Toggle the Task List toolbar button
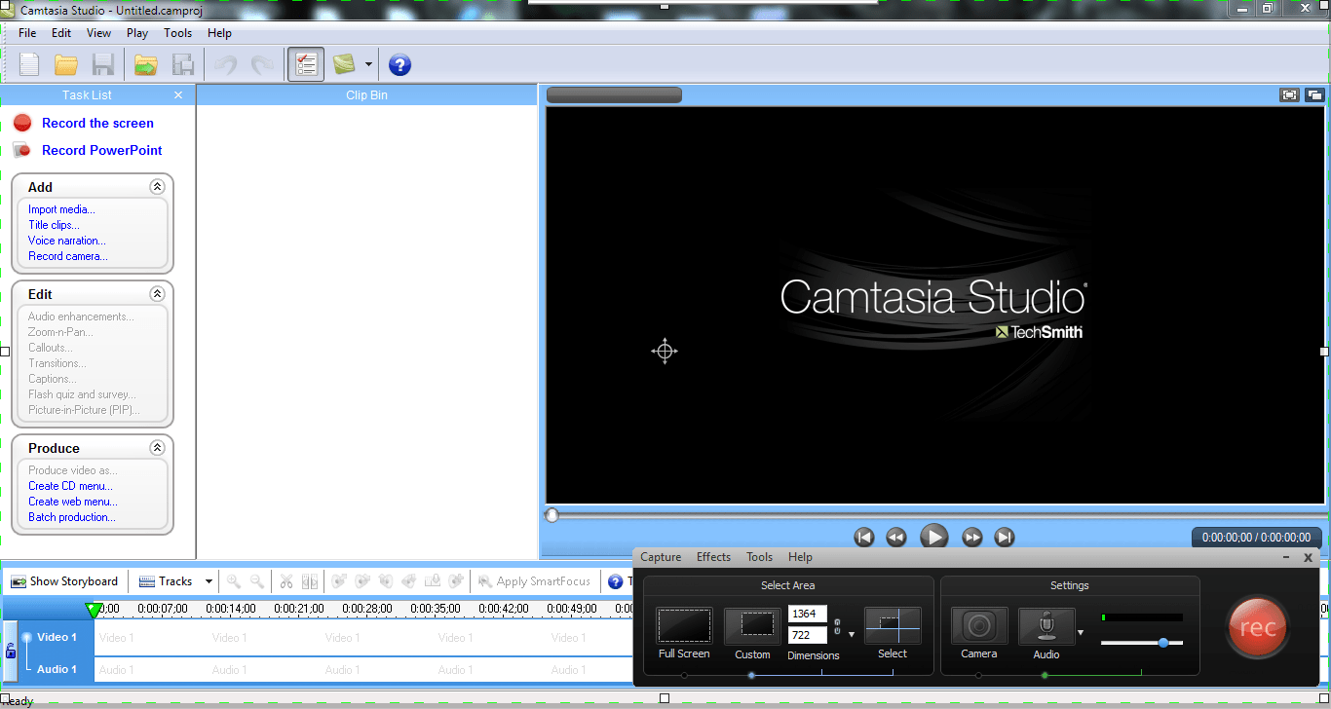This screenshot has width=1331, height=709. coord(306,65)
